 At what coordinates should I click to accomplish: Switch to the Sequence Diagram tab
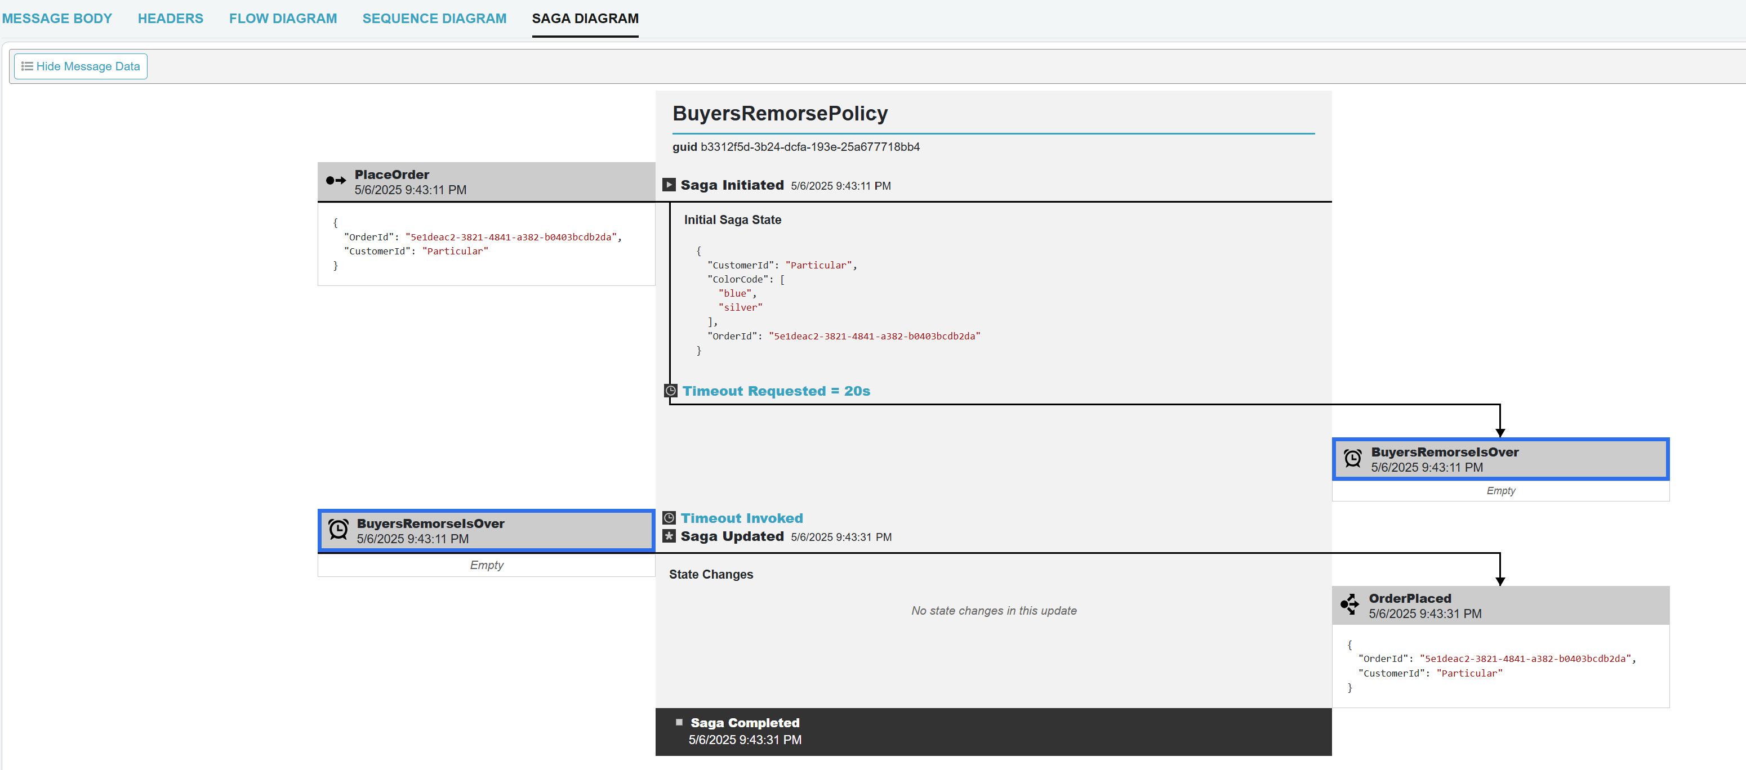[x=434, y=18]
